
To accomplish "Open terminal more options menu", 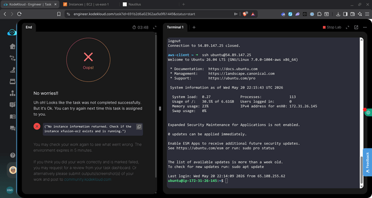I will [365, 28].
